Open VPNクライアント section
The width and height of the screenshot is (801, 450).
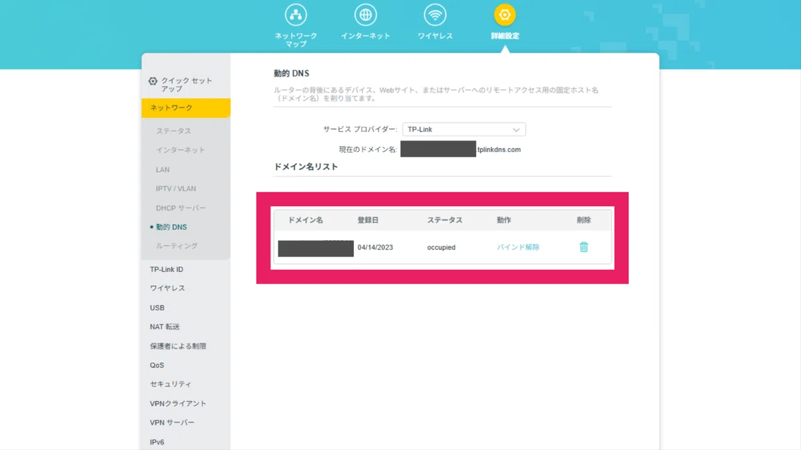click(178, 404)
